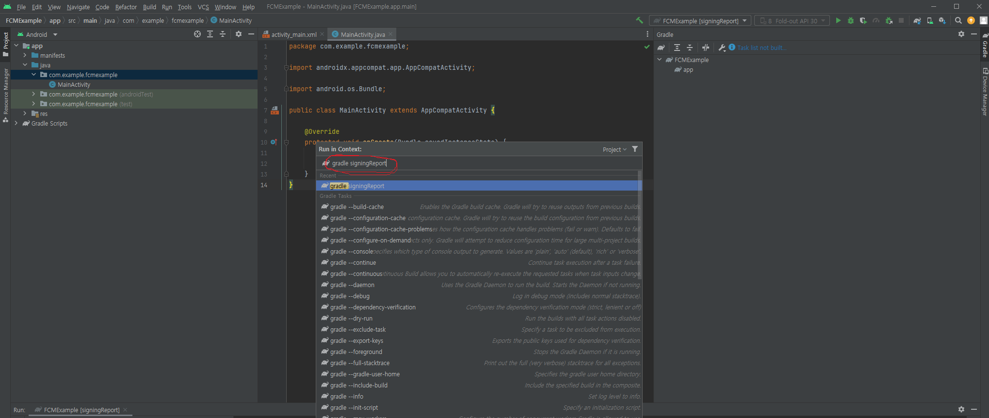Click the filter funnel in Run in Context popup
989x418 pixels.
tap(635, 149)
